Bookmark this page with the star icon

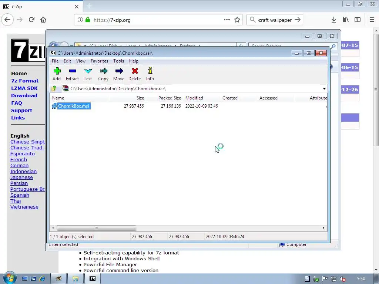tap(237, 20)
